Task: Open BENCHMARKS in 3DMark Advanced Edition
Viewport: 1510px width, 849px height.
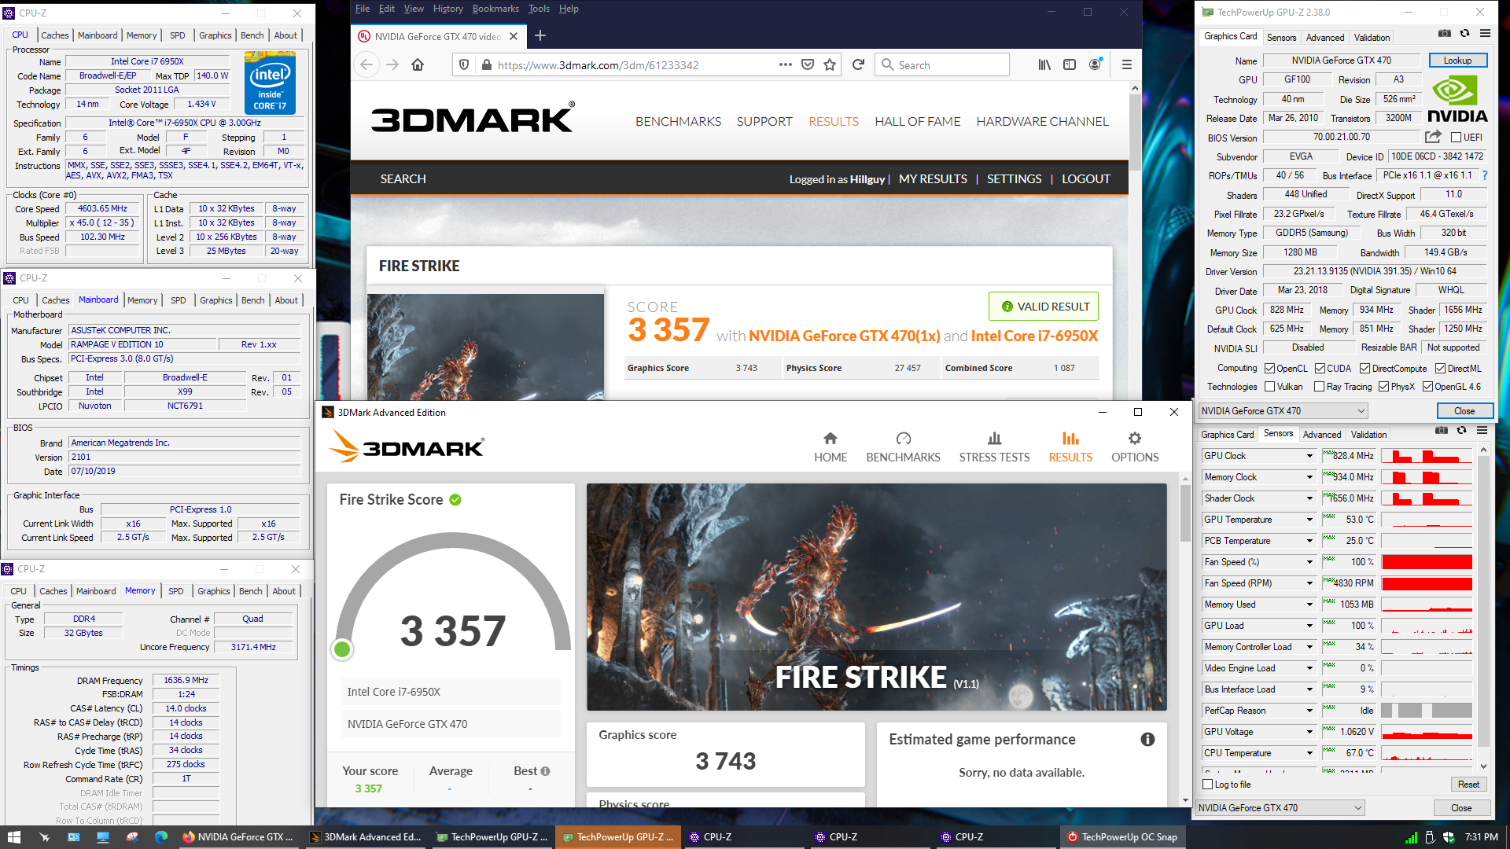Action: pyautogui.click(x=903, y=447)
